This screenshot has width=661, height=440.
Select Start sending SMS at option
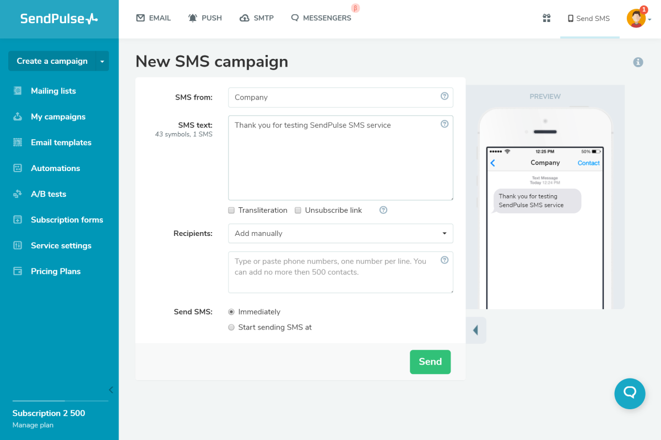[231, 327]
